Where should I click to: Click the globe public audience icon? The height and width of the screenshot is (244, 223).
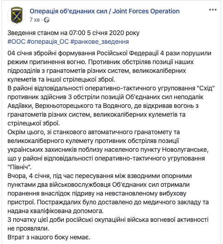click(x=47, y=20)
